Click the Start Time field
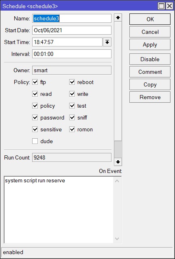Screen dimensions: 175x259 67,42
